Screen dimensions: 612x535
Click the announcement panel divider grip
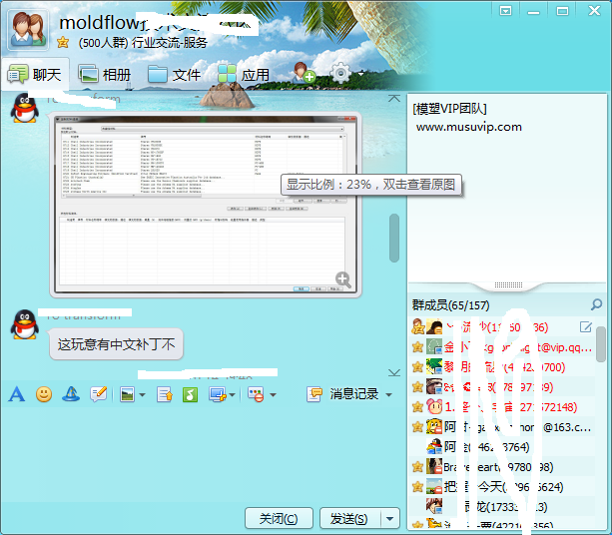click(508, 284)
